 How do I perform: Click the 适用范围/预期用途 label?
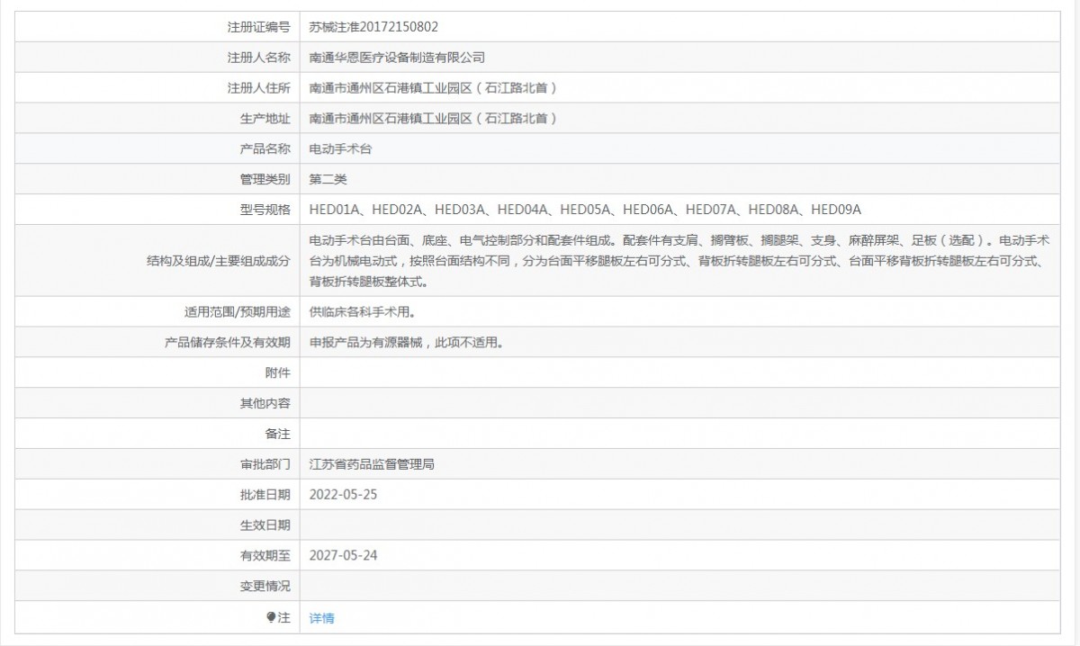[238, 312]
